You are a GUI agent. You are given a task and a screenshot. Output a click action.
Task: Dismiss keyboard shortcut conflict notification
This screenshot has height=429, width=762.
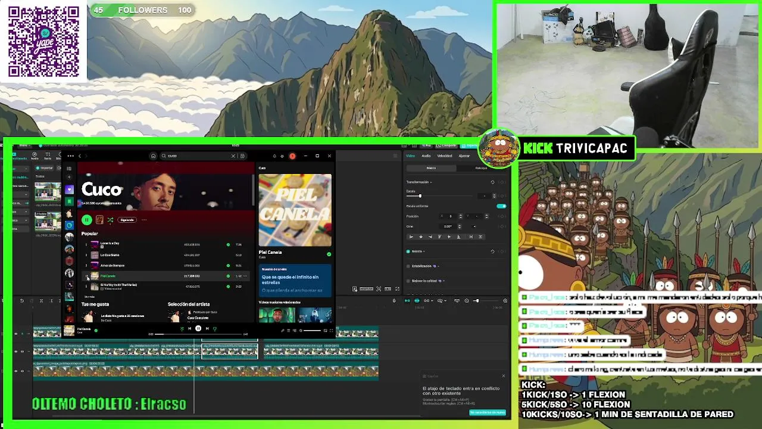[503, 376]
